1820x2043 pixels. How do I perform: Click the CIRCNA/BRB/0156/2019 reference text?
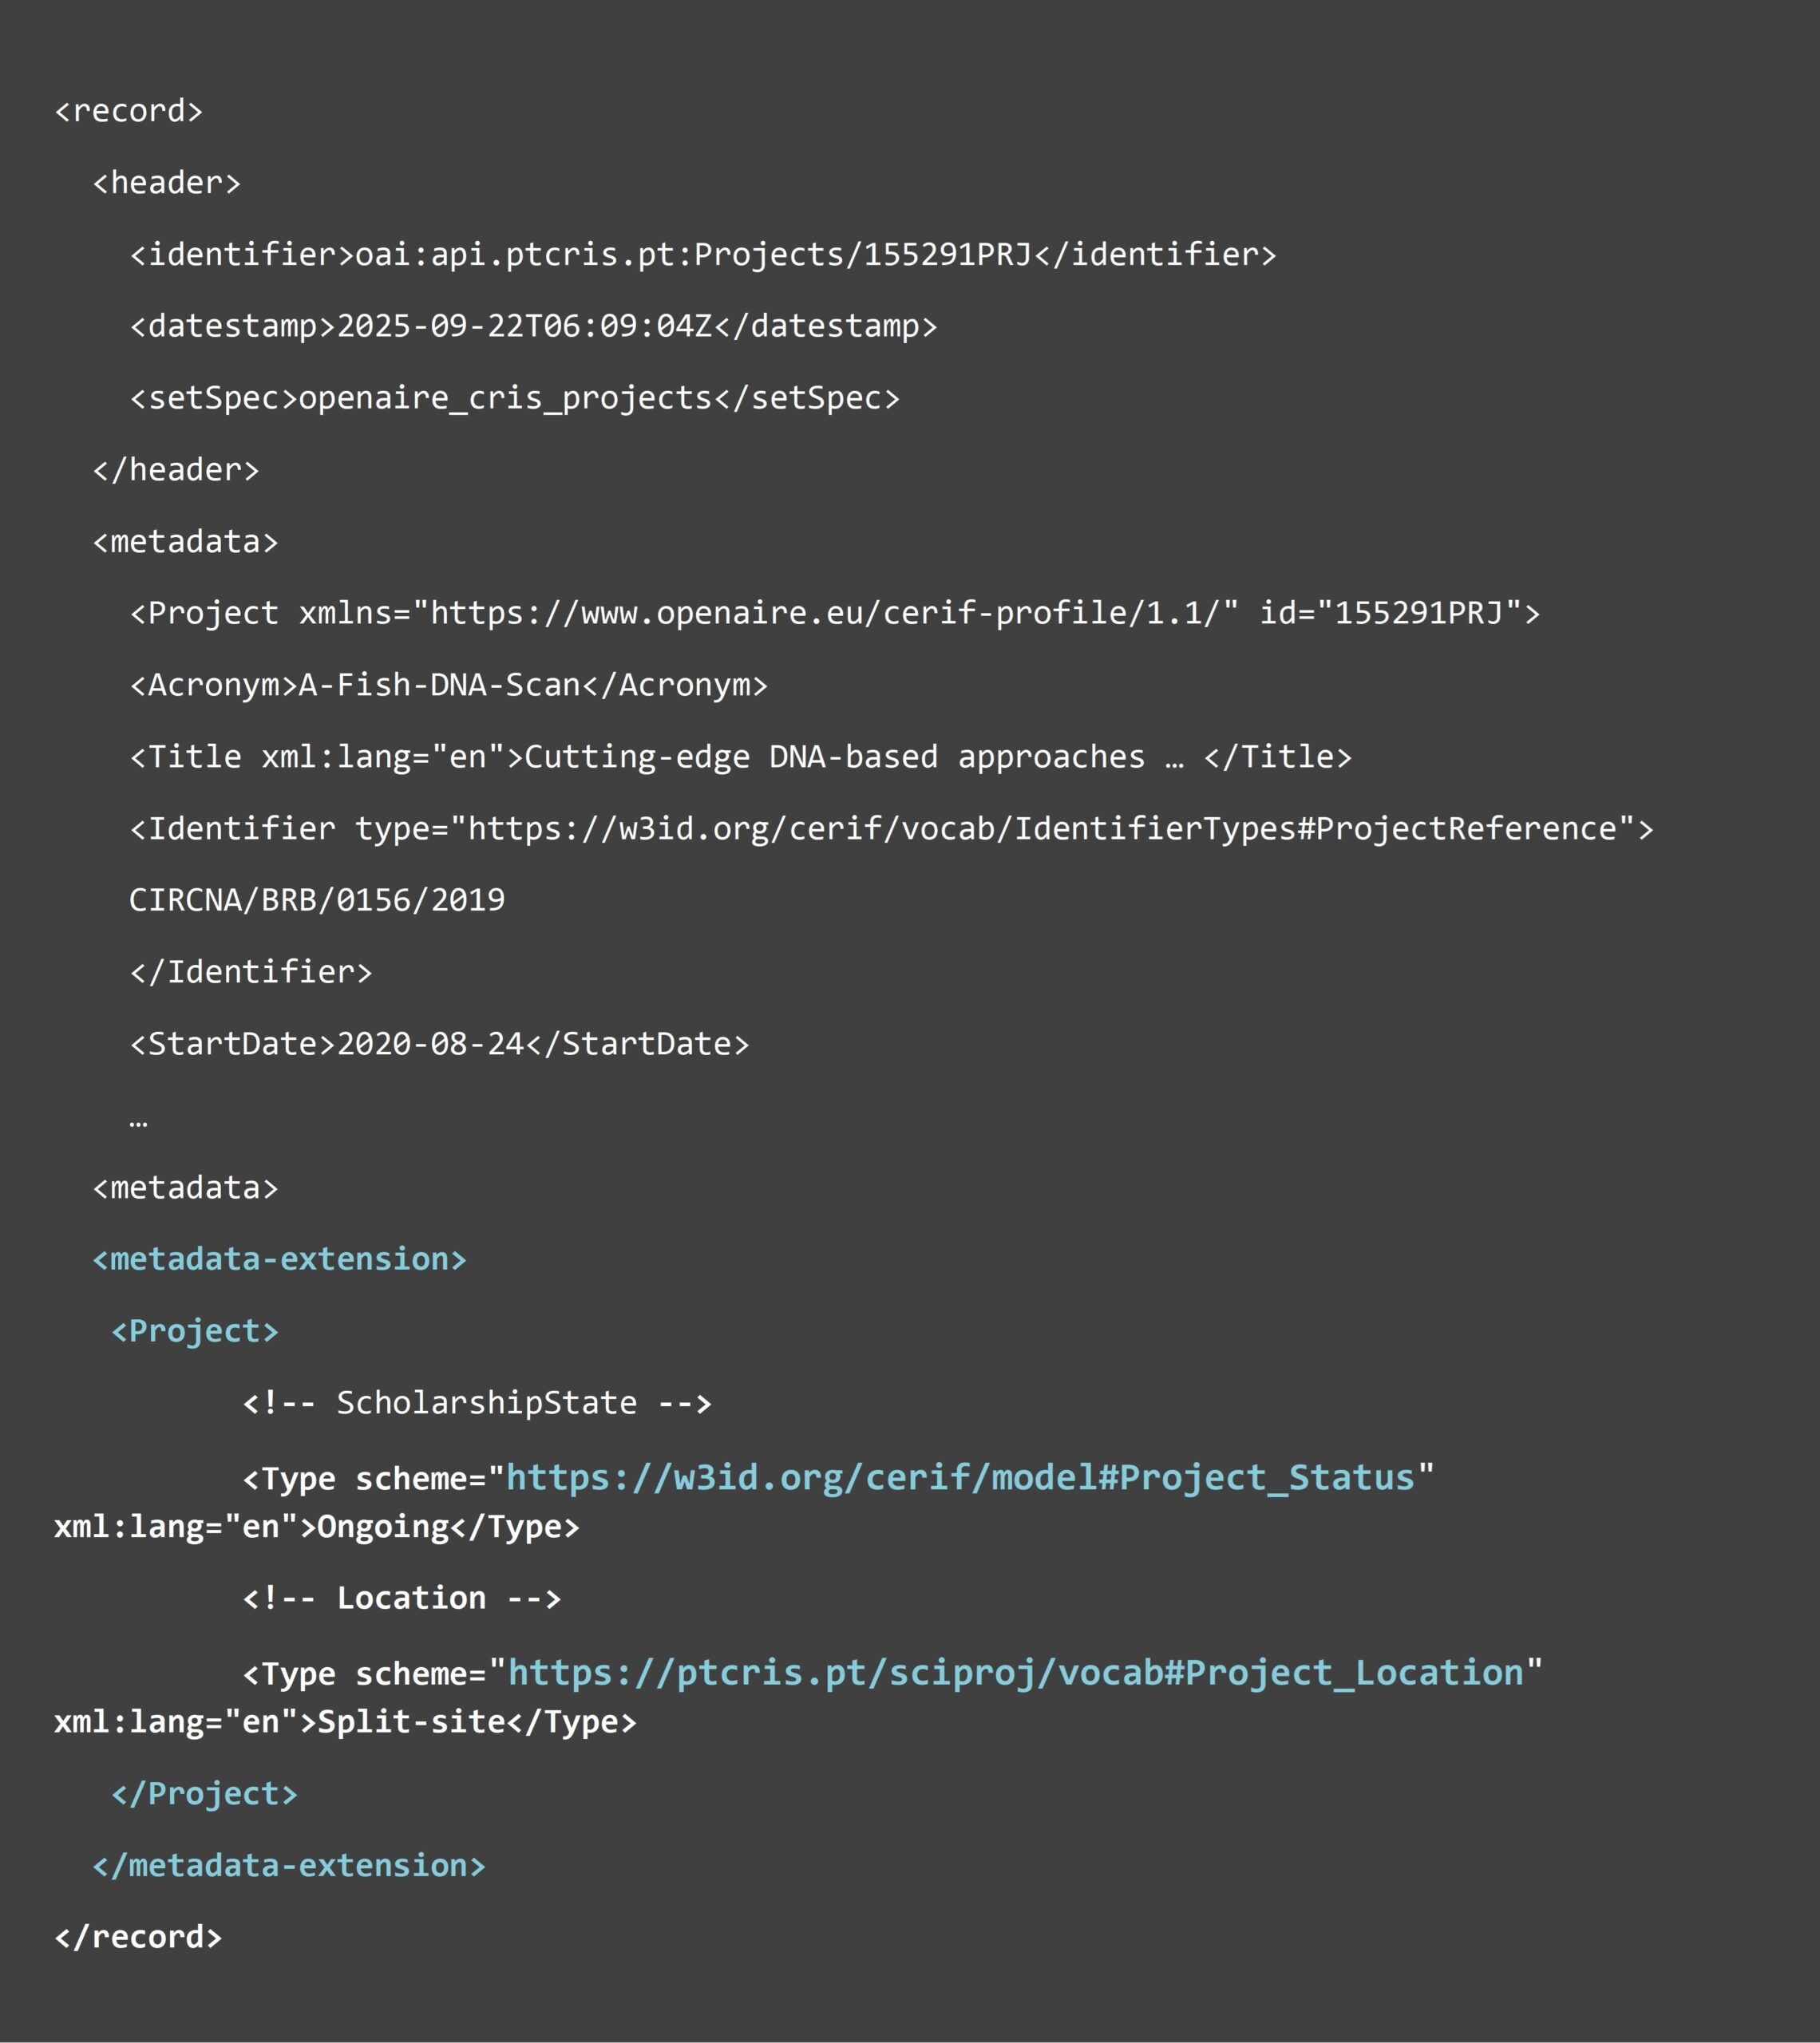[317, 899]
